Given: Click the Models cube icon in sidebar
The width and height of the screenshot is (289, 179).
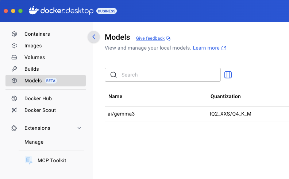Looking at the screenshot, I should [14, 81].
